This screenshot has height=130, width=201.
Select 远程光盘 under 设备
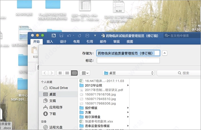pyautogui.click(x=58, y=127)
